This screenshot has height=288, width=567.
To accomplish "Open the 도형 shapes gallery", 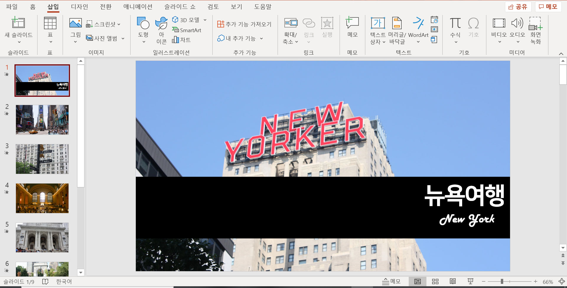I will tap(143, 30).
